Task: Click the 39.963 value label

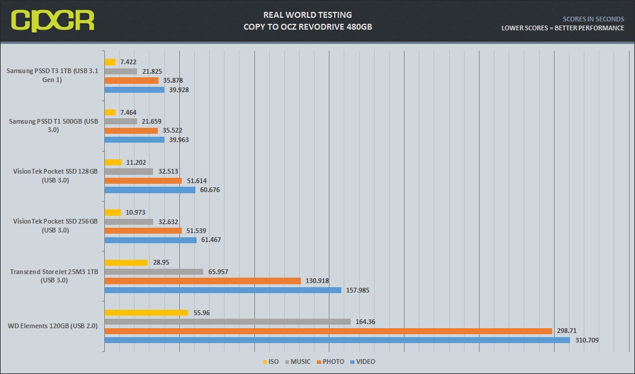Action: [x=179, y=140]
